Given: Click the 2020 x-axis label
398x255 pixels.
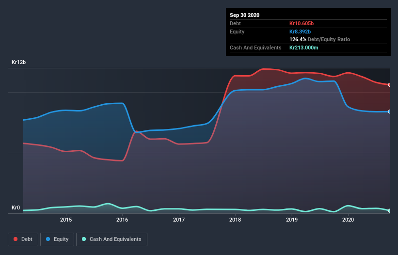Looking at the screenshot, I should click(348, 220).
